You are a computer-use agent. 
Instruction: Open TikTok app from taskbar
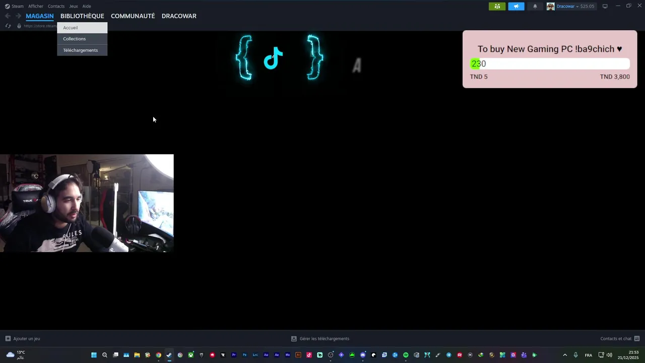tap(309, 355)
